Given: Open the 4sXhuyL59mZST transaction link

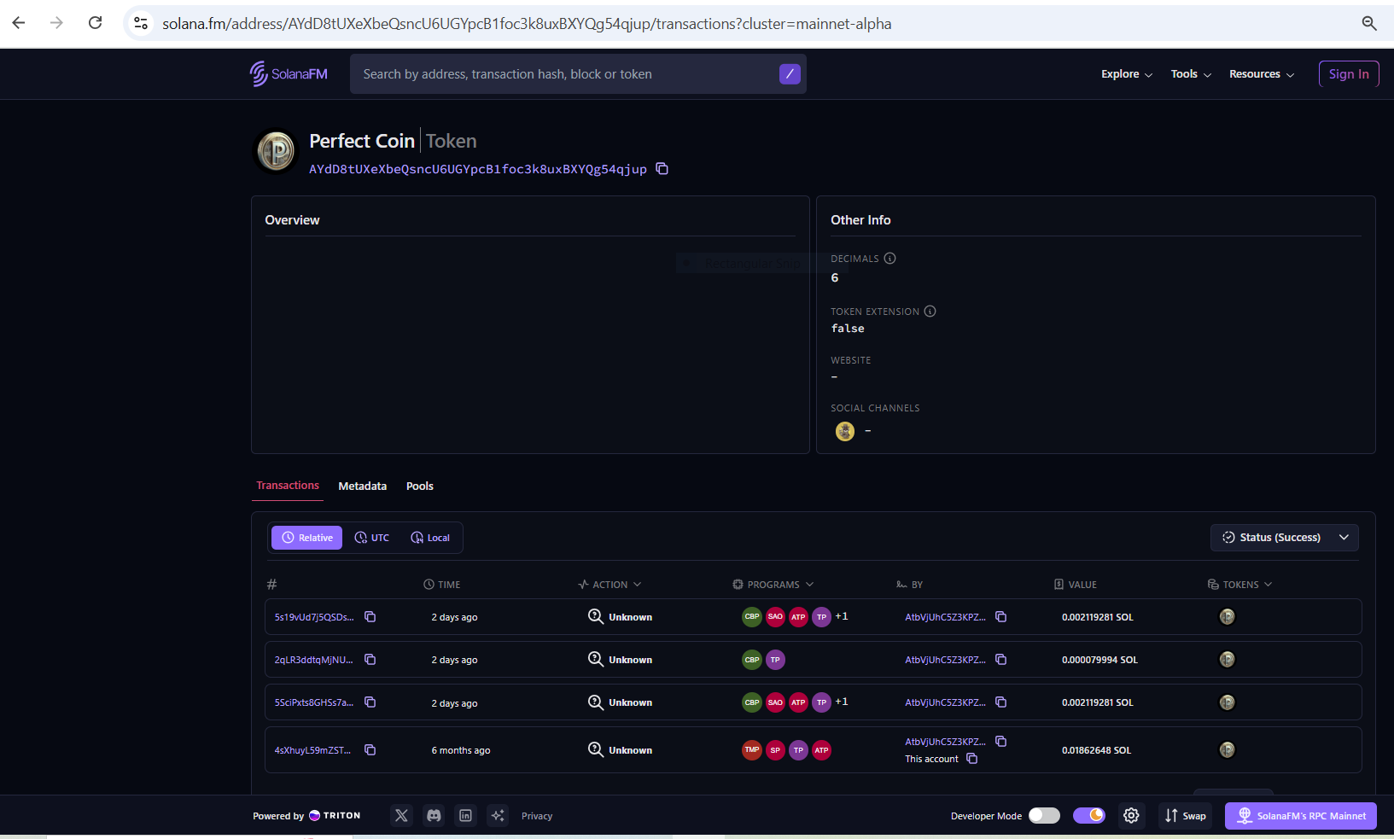Looking at the screenshot, I should (x=312, y=750).
